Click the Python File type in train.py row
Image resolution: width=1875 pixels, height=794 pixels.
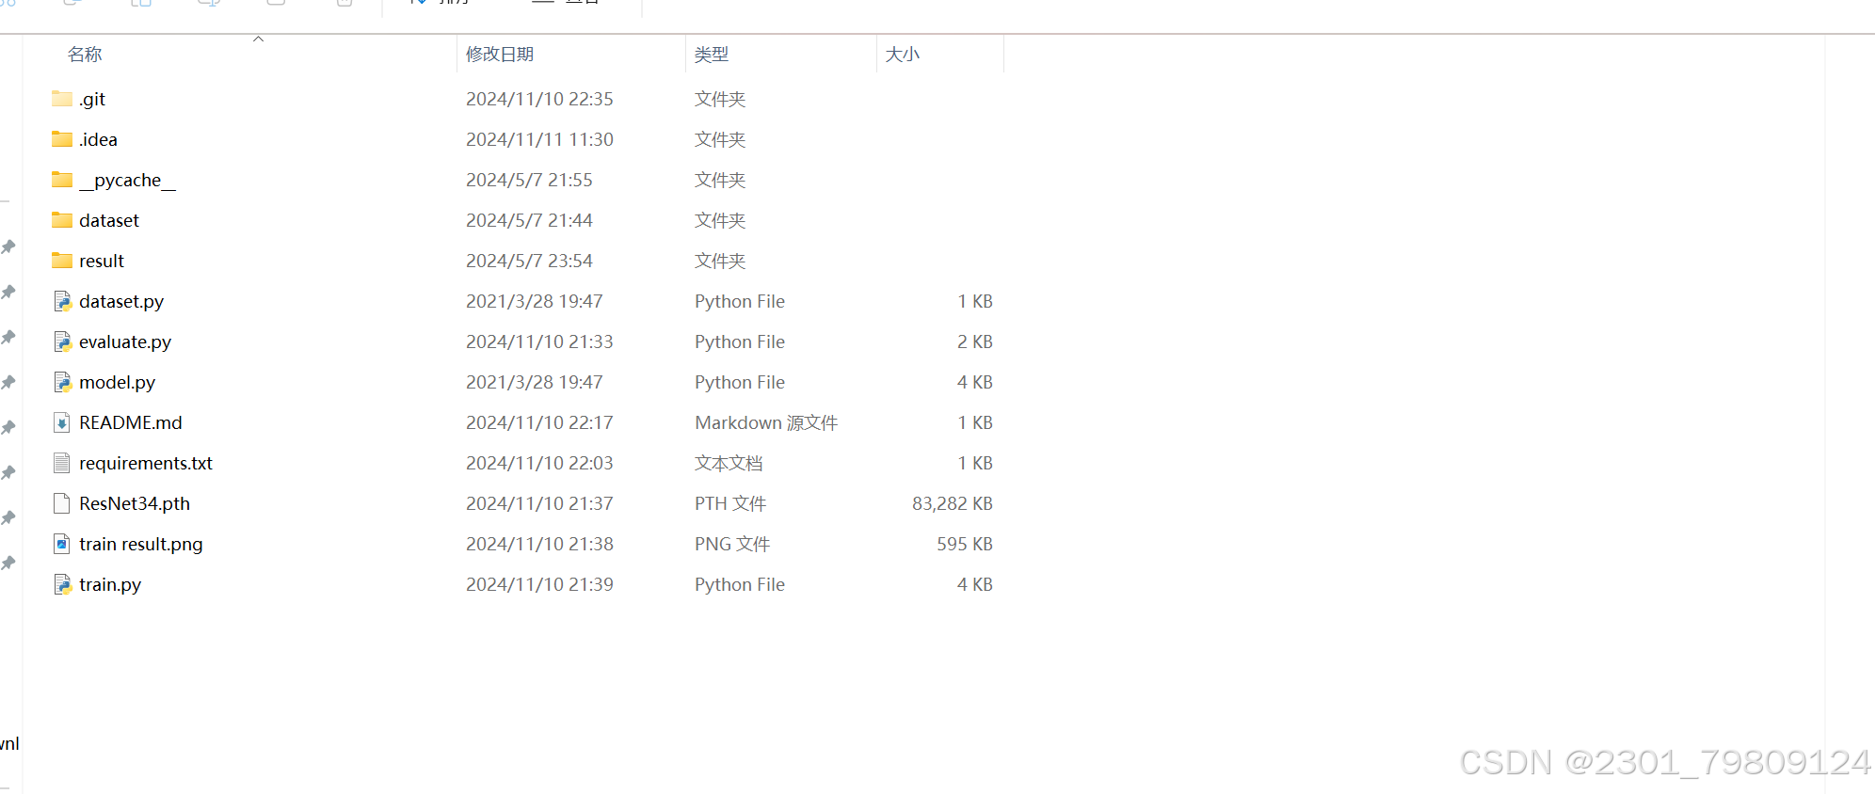tap(740, 584)
